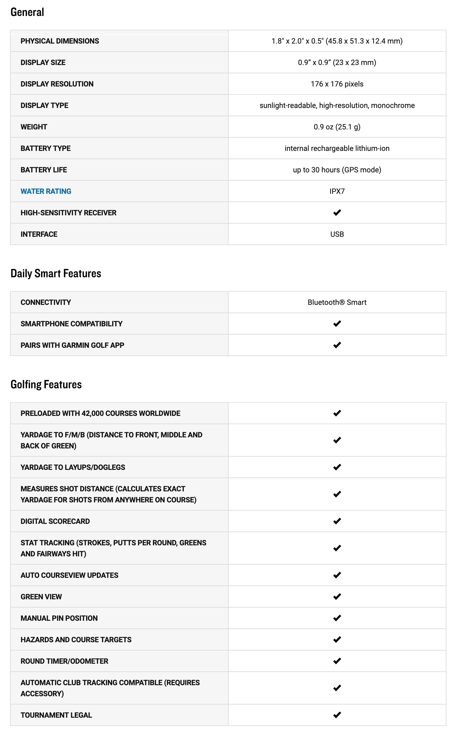The height and width of the screenshot is (741, 459).
Task: Click the Round Timer/Odometer checkmark
Action: pyautogui.click(x=337, y=661)
